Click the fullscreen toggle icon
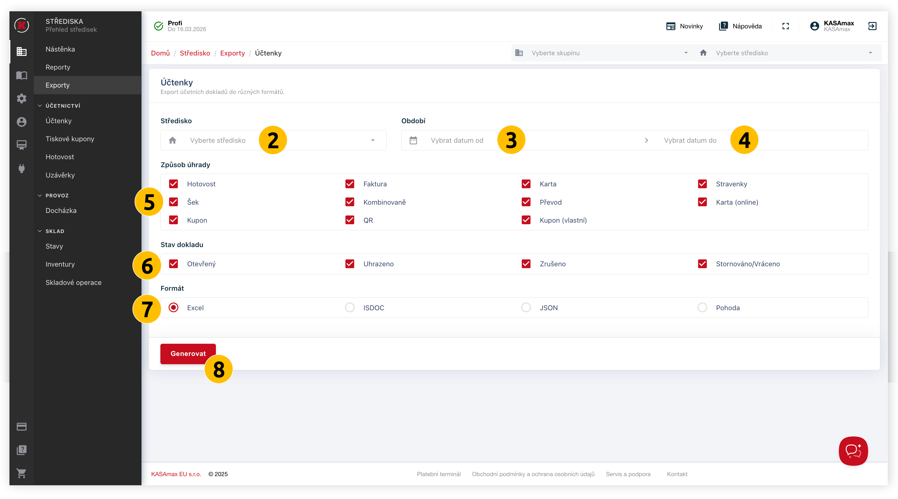This screenshot has width=898, height=499. [785, 26]
